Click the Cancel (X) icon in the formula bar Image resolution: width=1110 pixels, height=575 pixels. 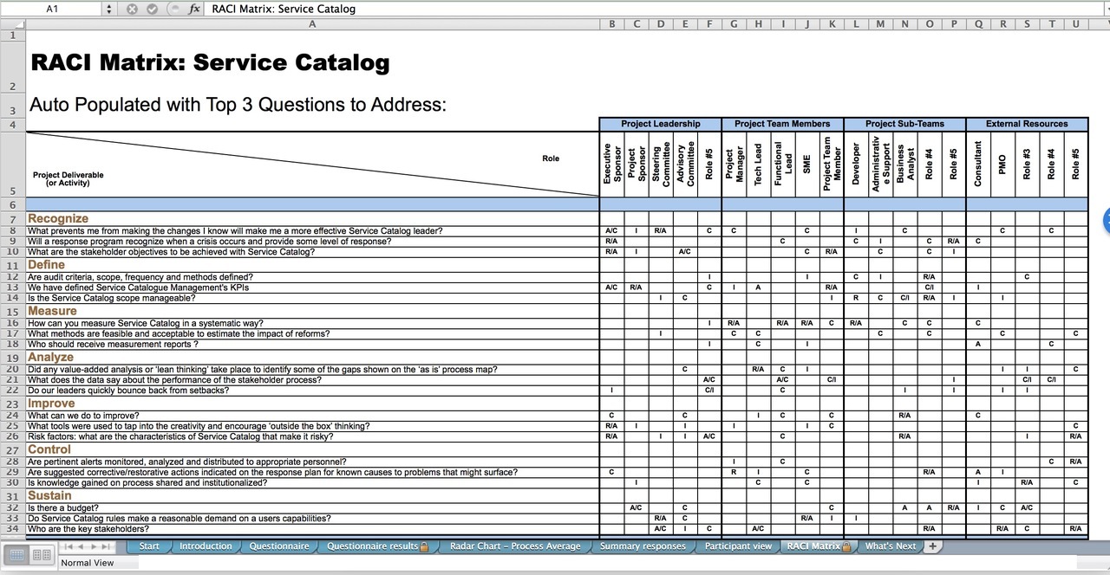130,9
